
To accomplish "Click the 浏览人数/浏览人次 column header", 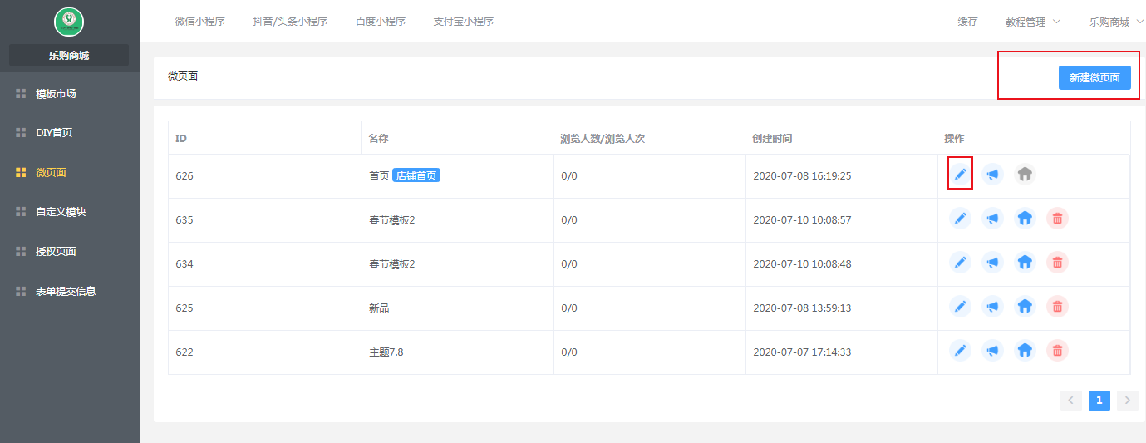I will click(603, 138).
